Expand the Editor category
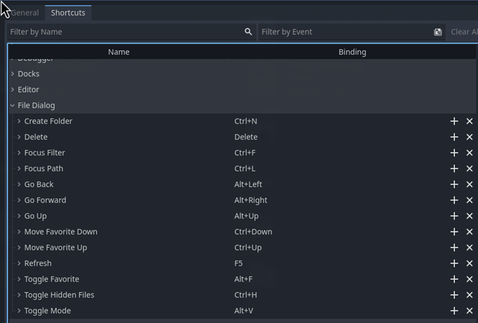Viewport: 478px width, 323px height. (12, 90)
